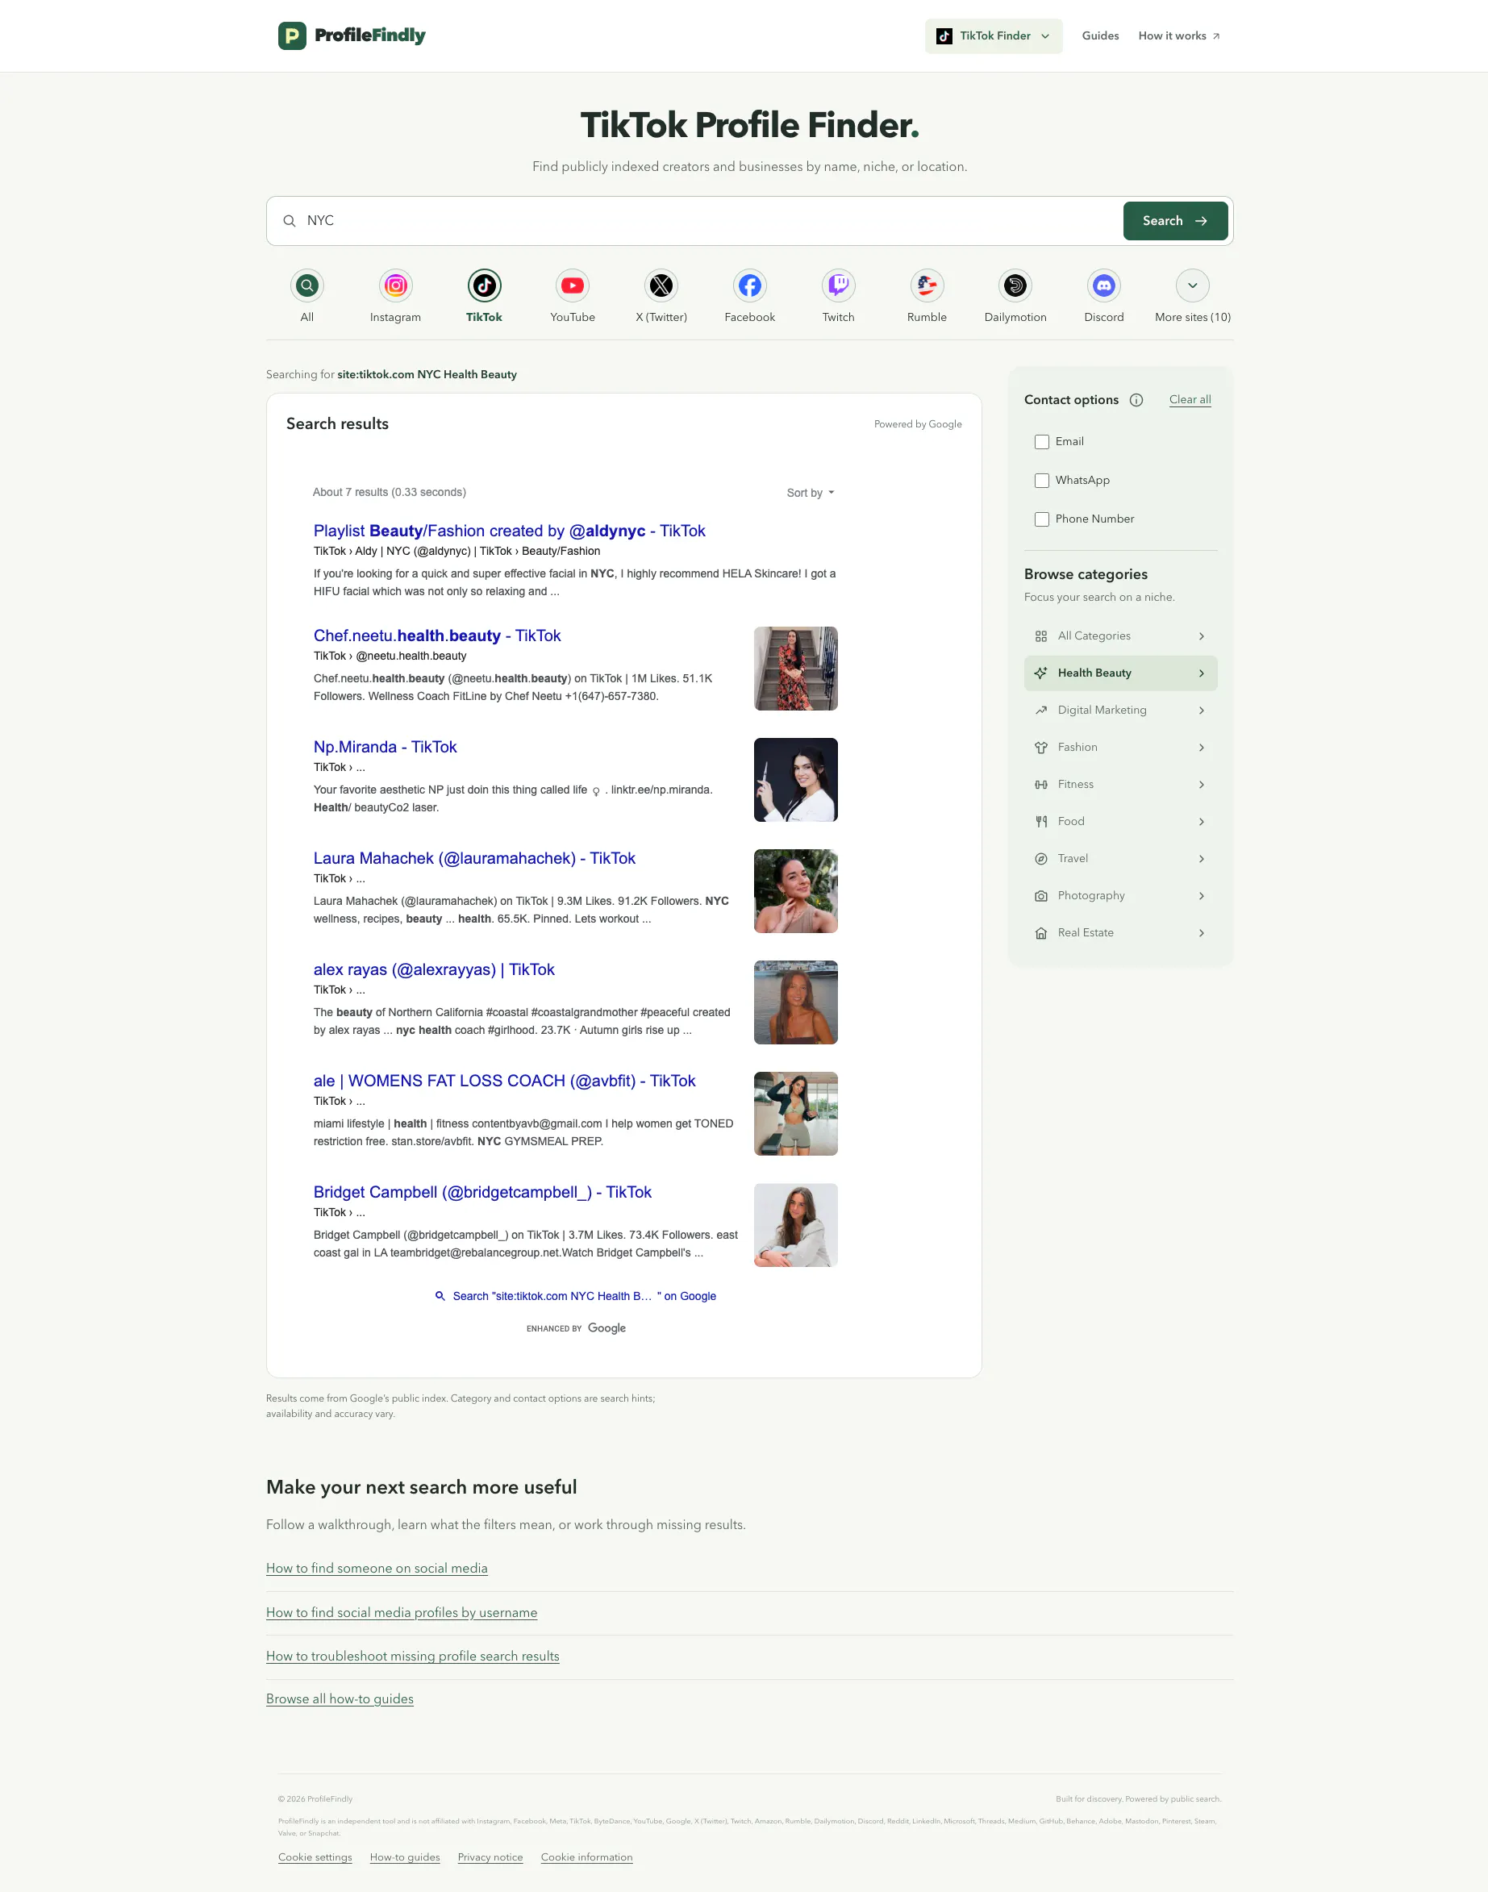The height and width of the screenshot is (1892, 1488).
Task: Open Privacy notice footer link
Action: (490, 1857)
